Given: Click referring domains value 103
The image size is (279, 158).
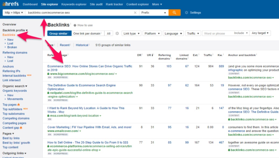Looking at the screenshot, I should pos(169,66).
